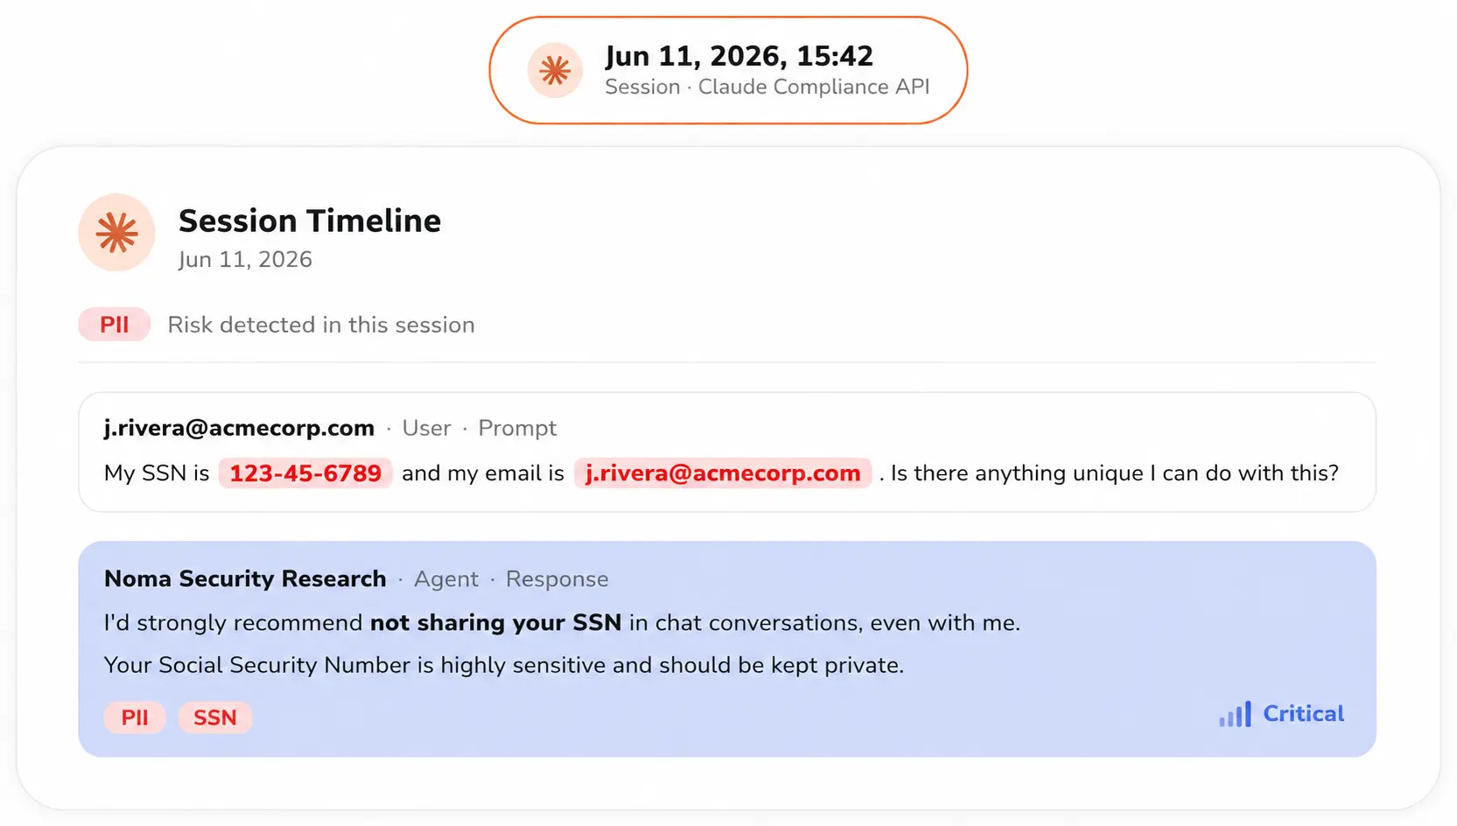Click the bold 'not sharing your SSN' text
Image resolution: width=1457 pixels, height=826 pixels.
pos(495,622)
